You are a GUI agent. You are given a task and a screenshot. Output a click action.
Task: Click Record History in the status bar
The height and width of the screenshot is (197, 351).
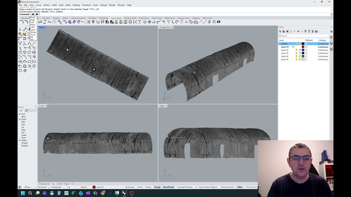[x=228, y=187]
